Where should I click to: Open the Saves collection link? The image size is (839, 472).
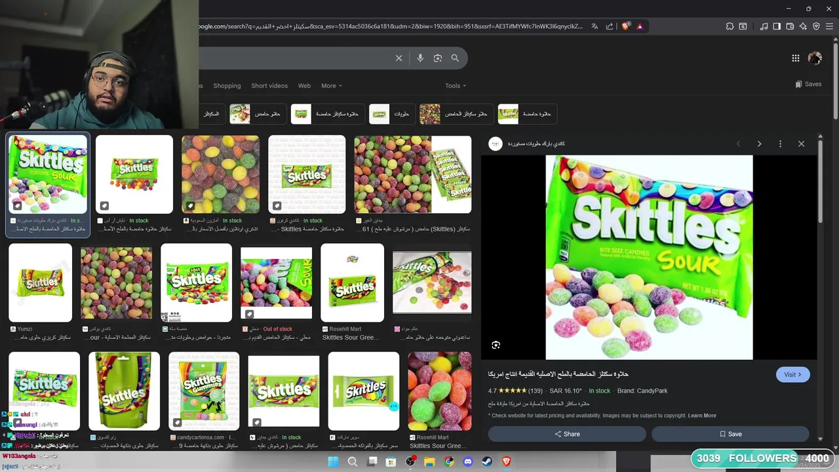tap(808, 84)
